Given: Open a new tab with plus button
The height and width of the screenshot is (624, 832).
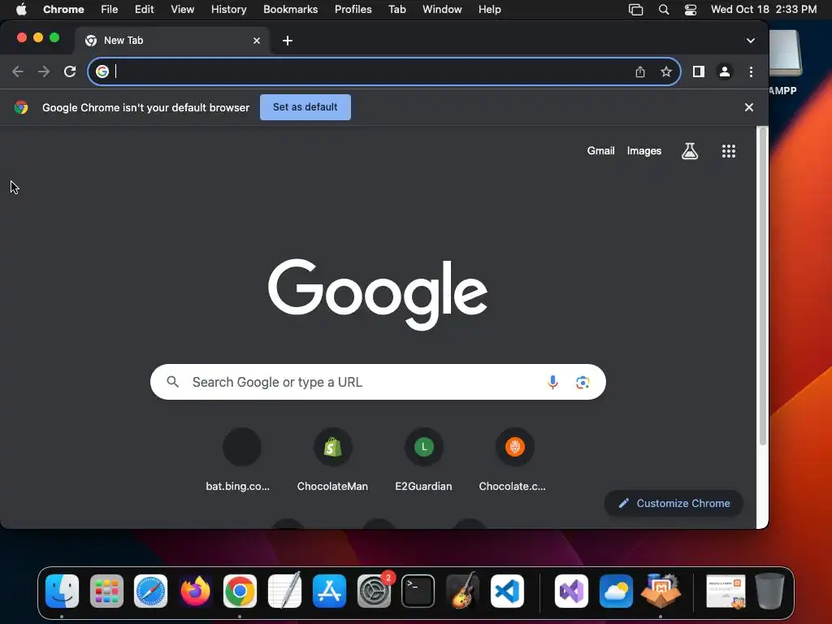Looking at the screenshot, I should coord(287,41).
